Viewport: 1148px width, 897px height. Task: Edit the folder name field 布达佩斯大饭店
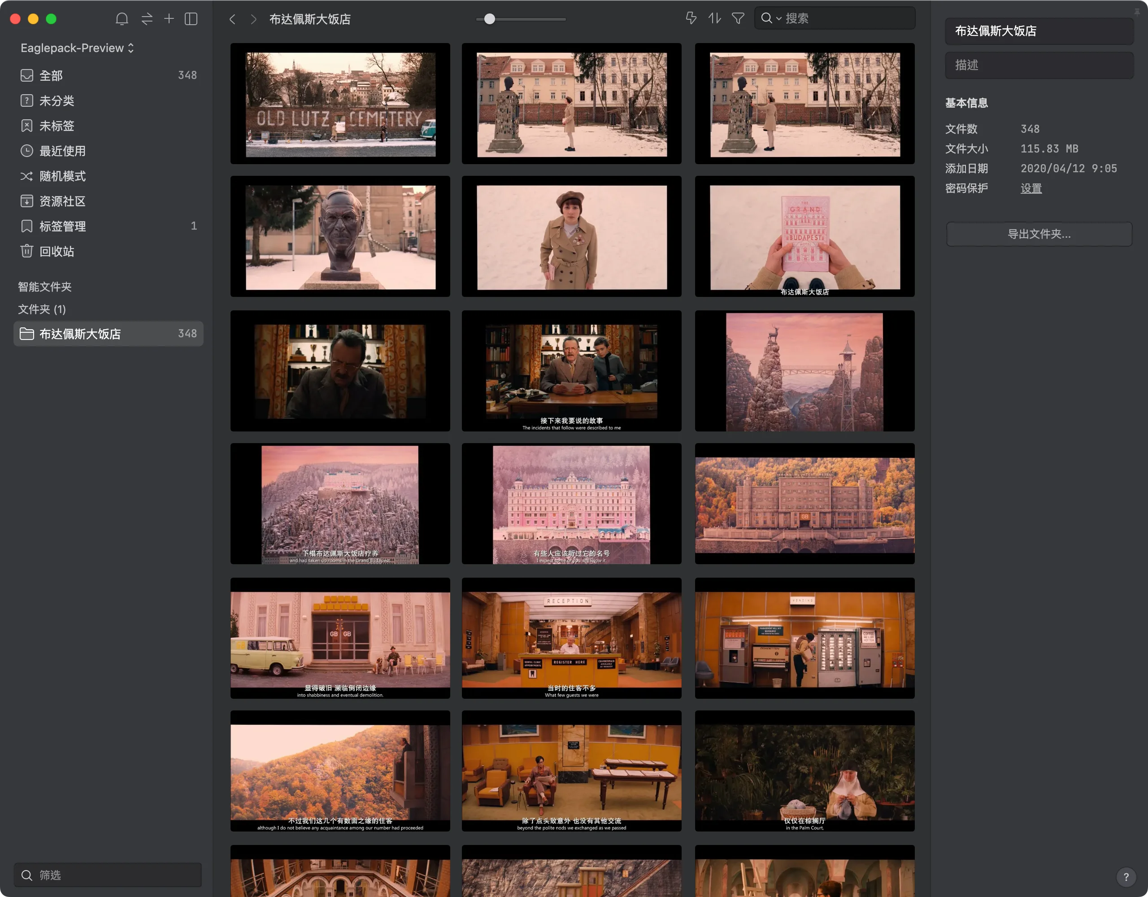[1039, 31]
